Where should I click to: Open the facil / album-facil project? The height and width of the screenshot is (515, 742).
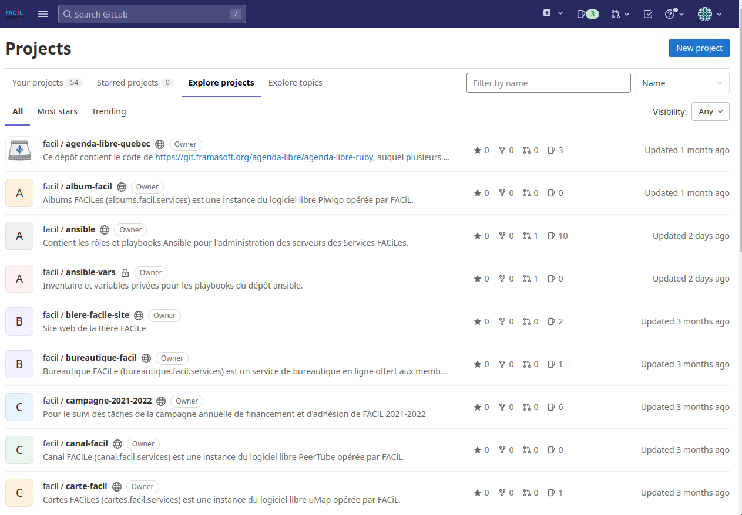point(78,187)
